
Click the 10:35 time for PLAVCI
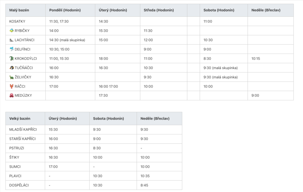[145, 176]
